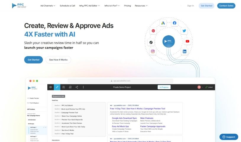Click the PPC Ad Editor logo

19,6
